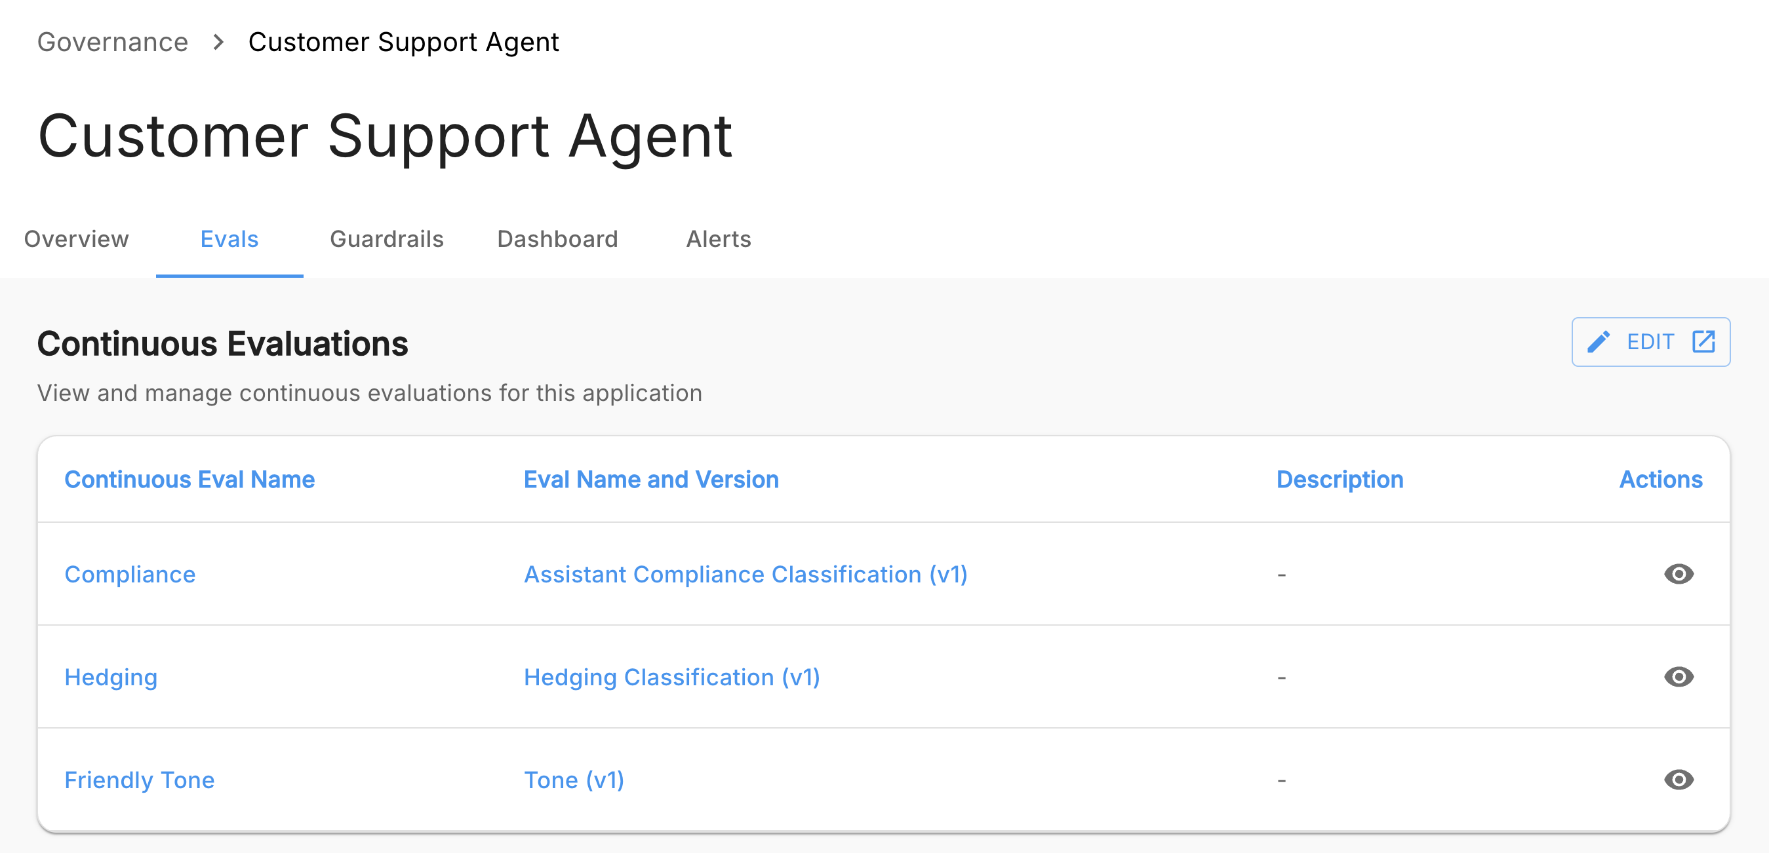Viewport: 1769px width, 853px height.
Task: Click the breadcrumb chevron after Governance
Action: pos(218,43)
